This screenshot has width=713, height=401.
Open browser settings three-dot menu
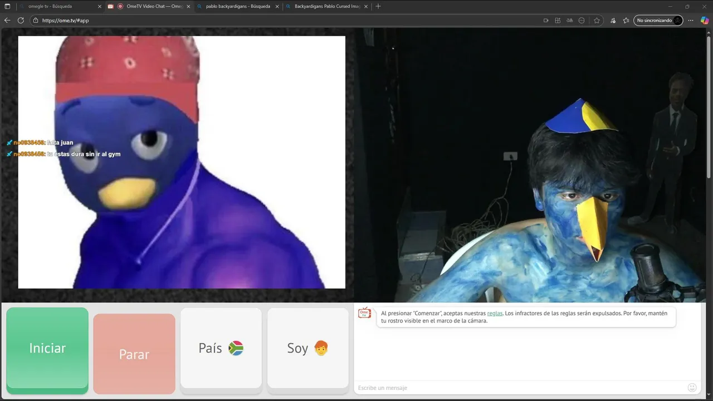(x=691, y=20)
